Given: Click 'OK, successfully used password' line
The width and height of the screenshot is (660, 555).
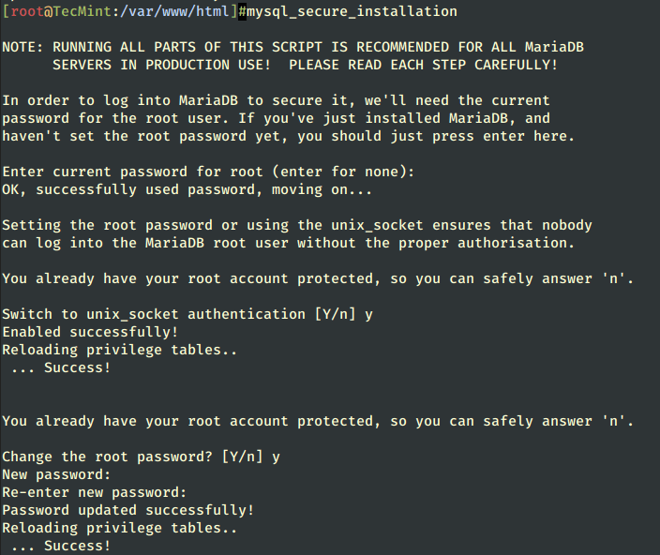Looking at the screenshot, I should pos(187,189).
